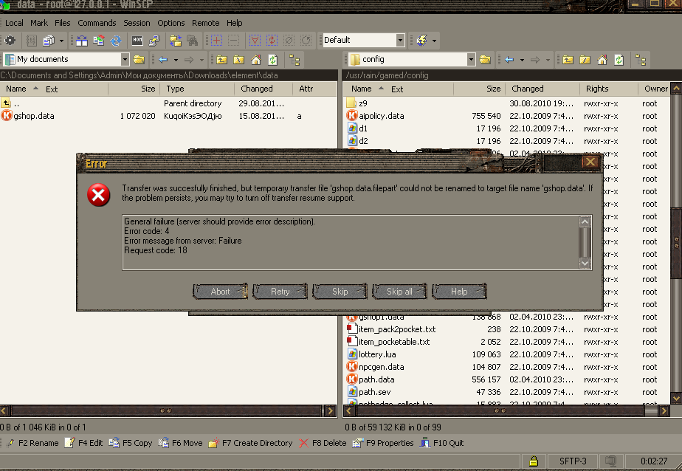The height and width of the screenshot is (471, 682).
Task: Click the Keep Remote Directory Up to Date icon
Action: point(116,41)
